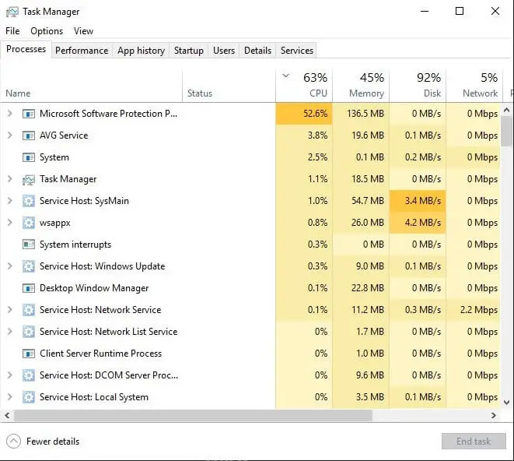Expand the wsappx process row
The width and height of the screenshot is (514, 461).
pyautogui.click(x=10, y=223)
